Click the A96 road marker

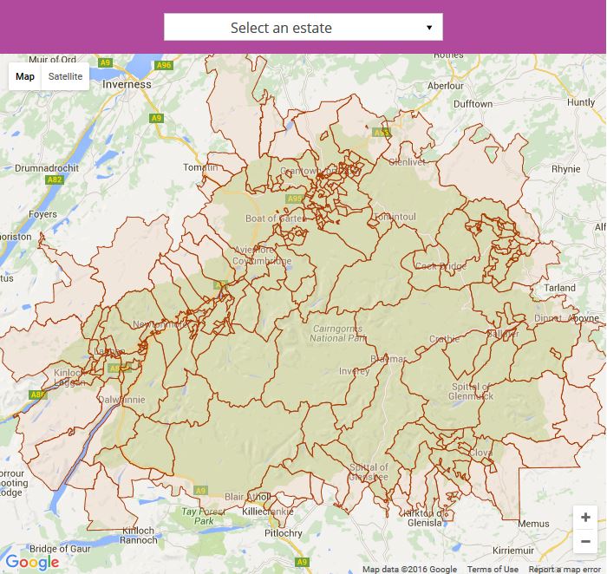click(163, 65)
